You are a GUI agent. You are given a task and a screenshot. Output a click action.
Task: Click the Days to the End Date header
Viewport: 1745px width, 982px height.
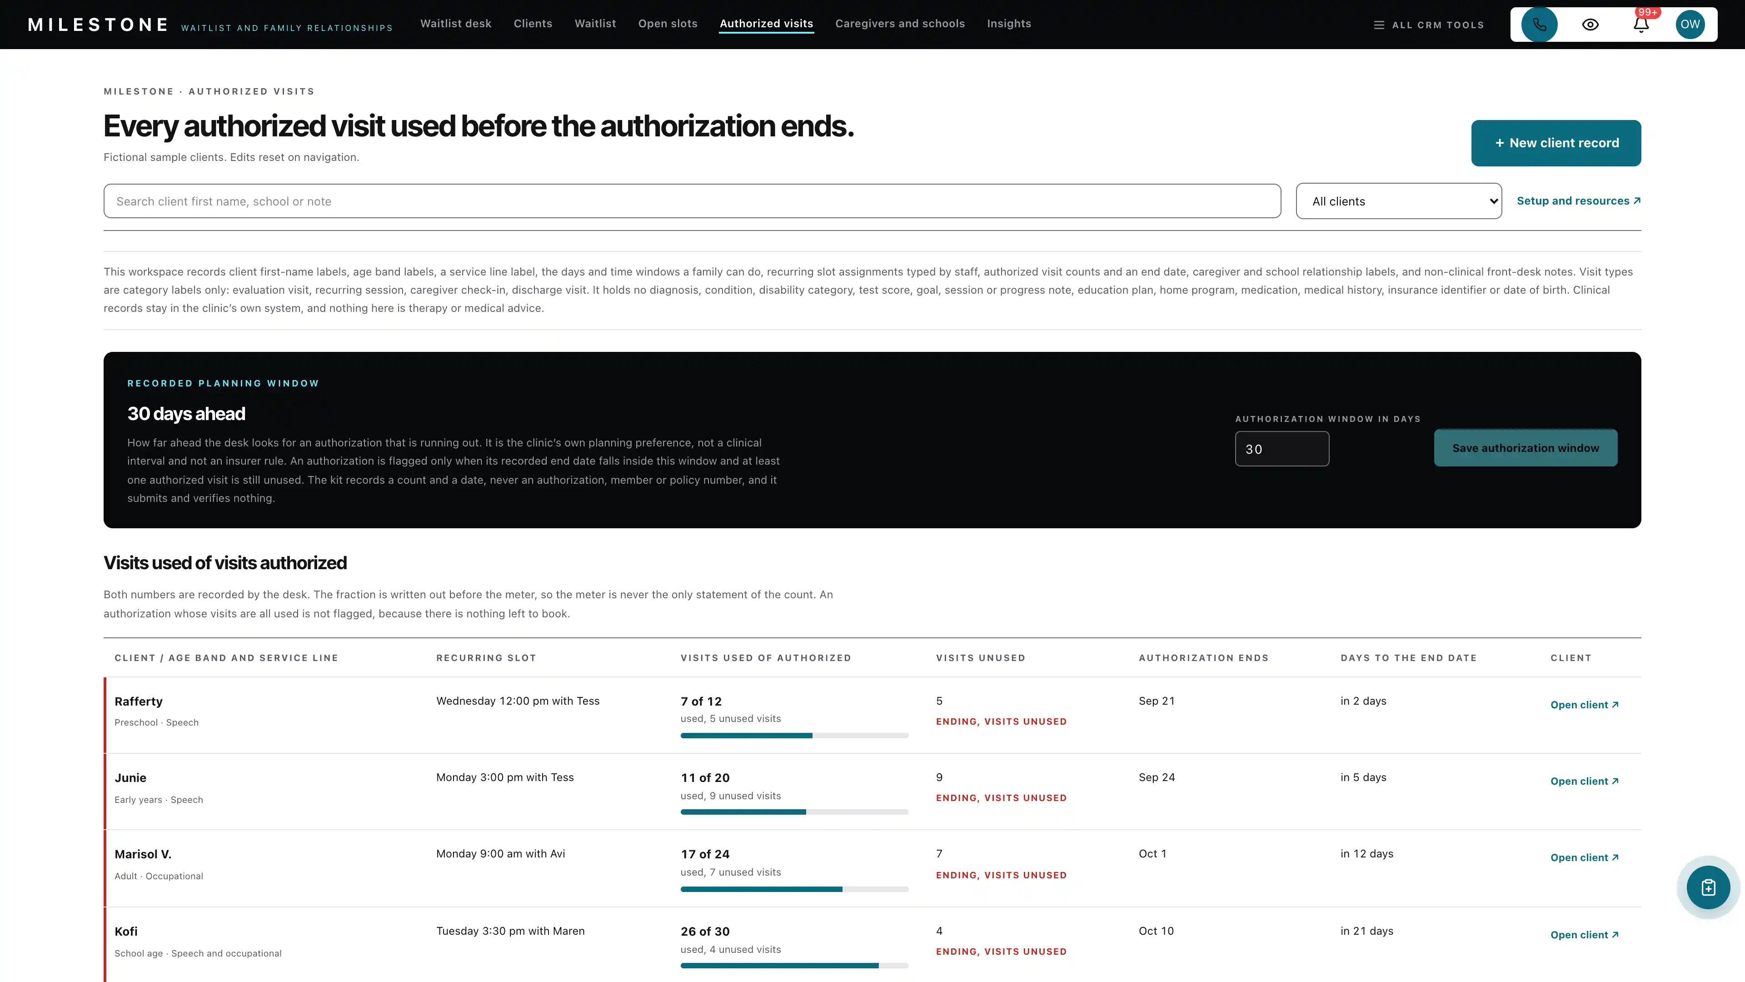coord(1408,658)
